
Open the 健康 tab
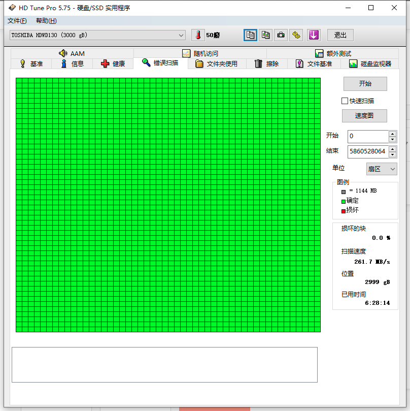point(113,64)
